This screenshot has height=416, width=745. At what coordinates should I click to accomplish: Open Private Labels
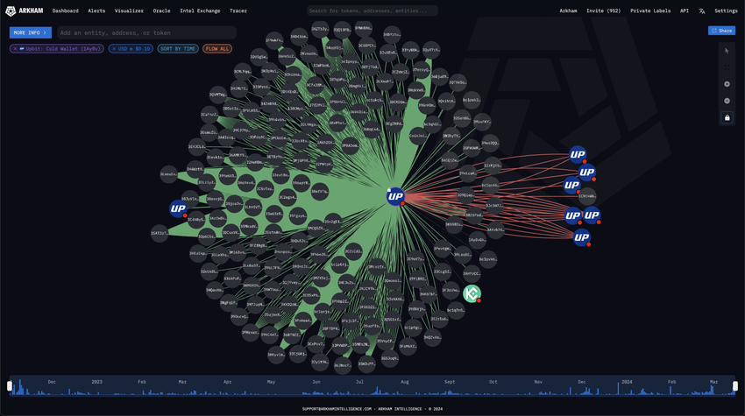pos(650,11)
